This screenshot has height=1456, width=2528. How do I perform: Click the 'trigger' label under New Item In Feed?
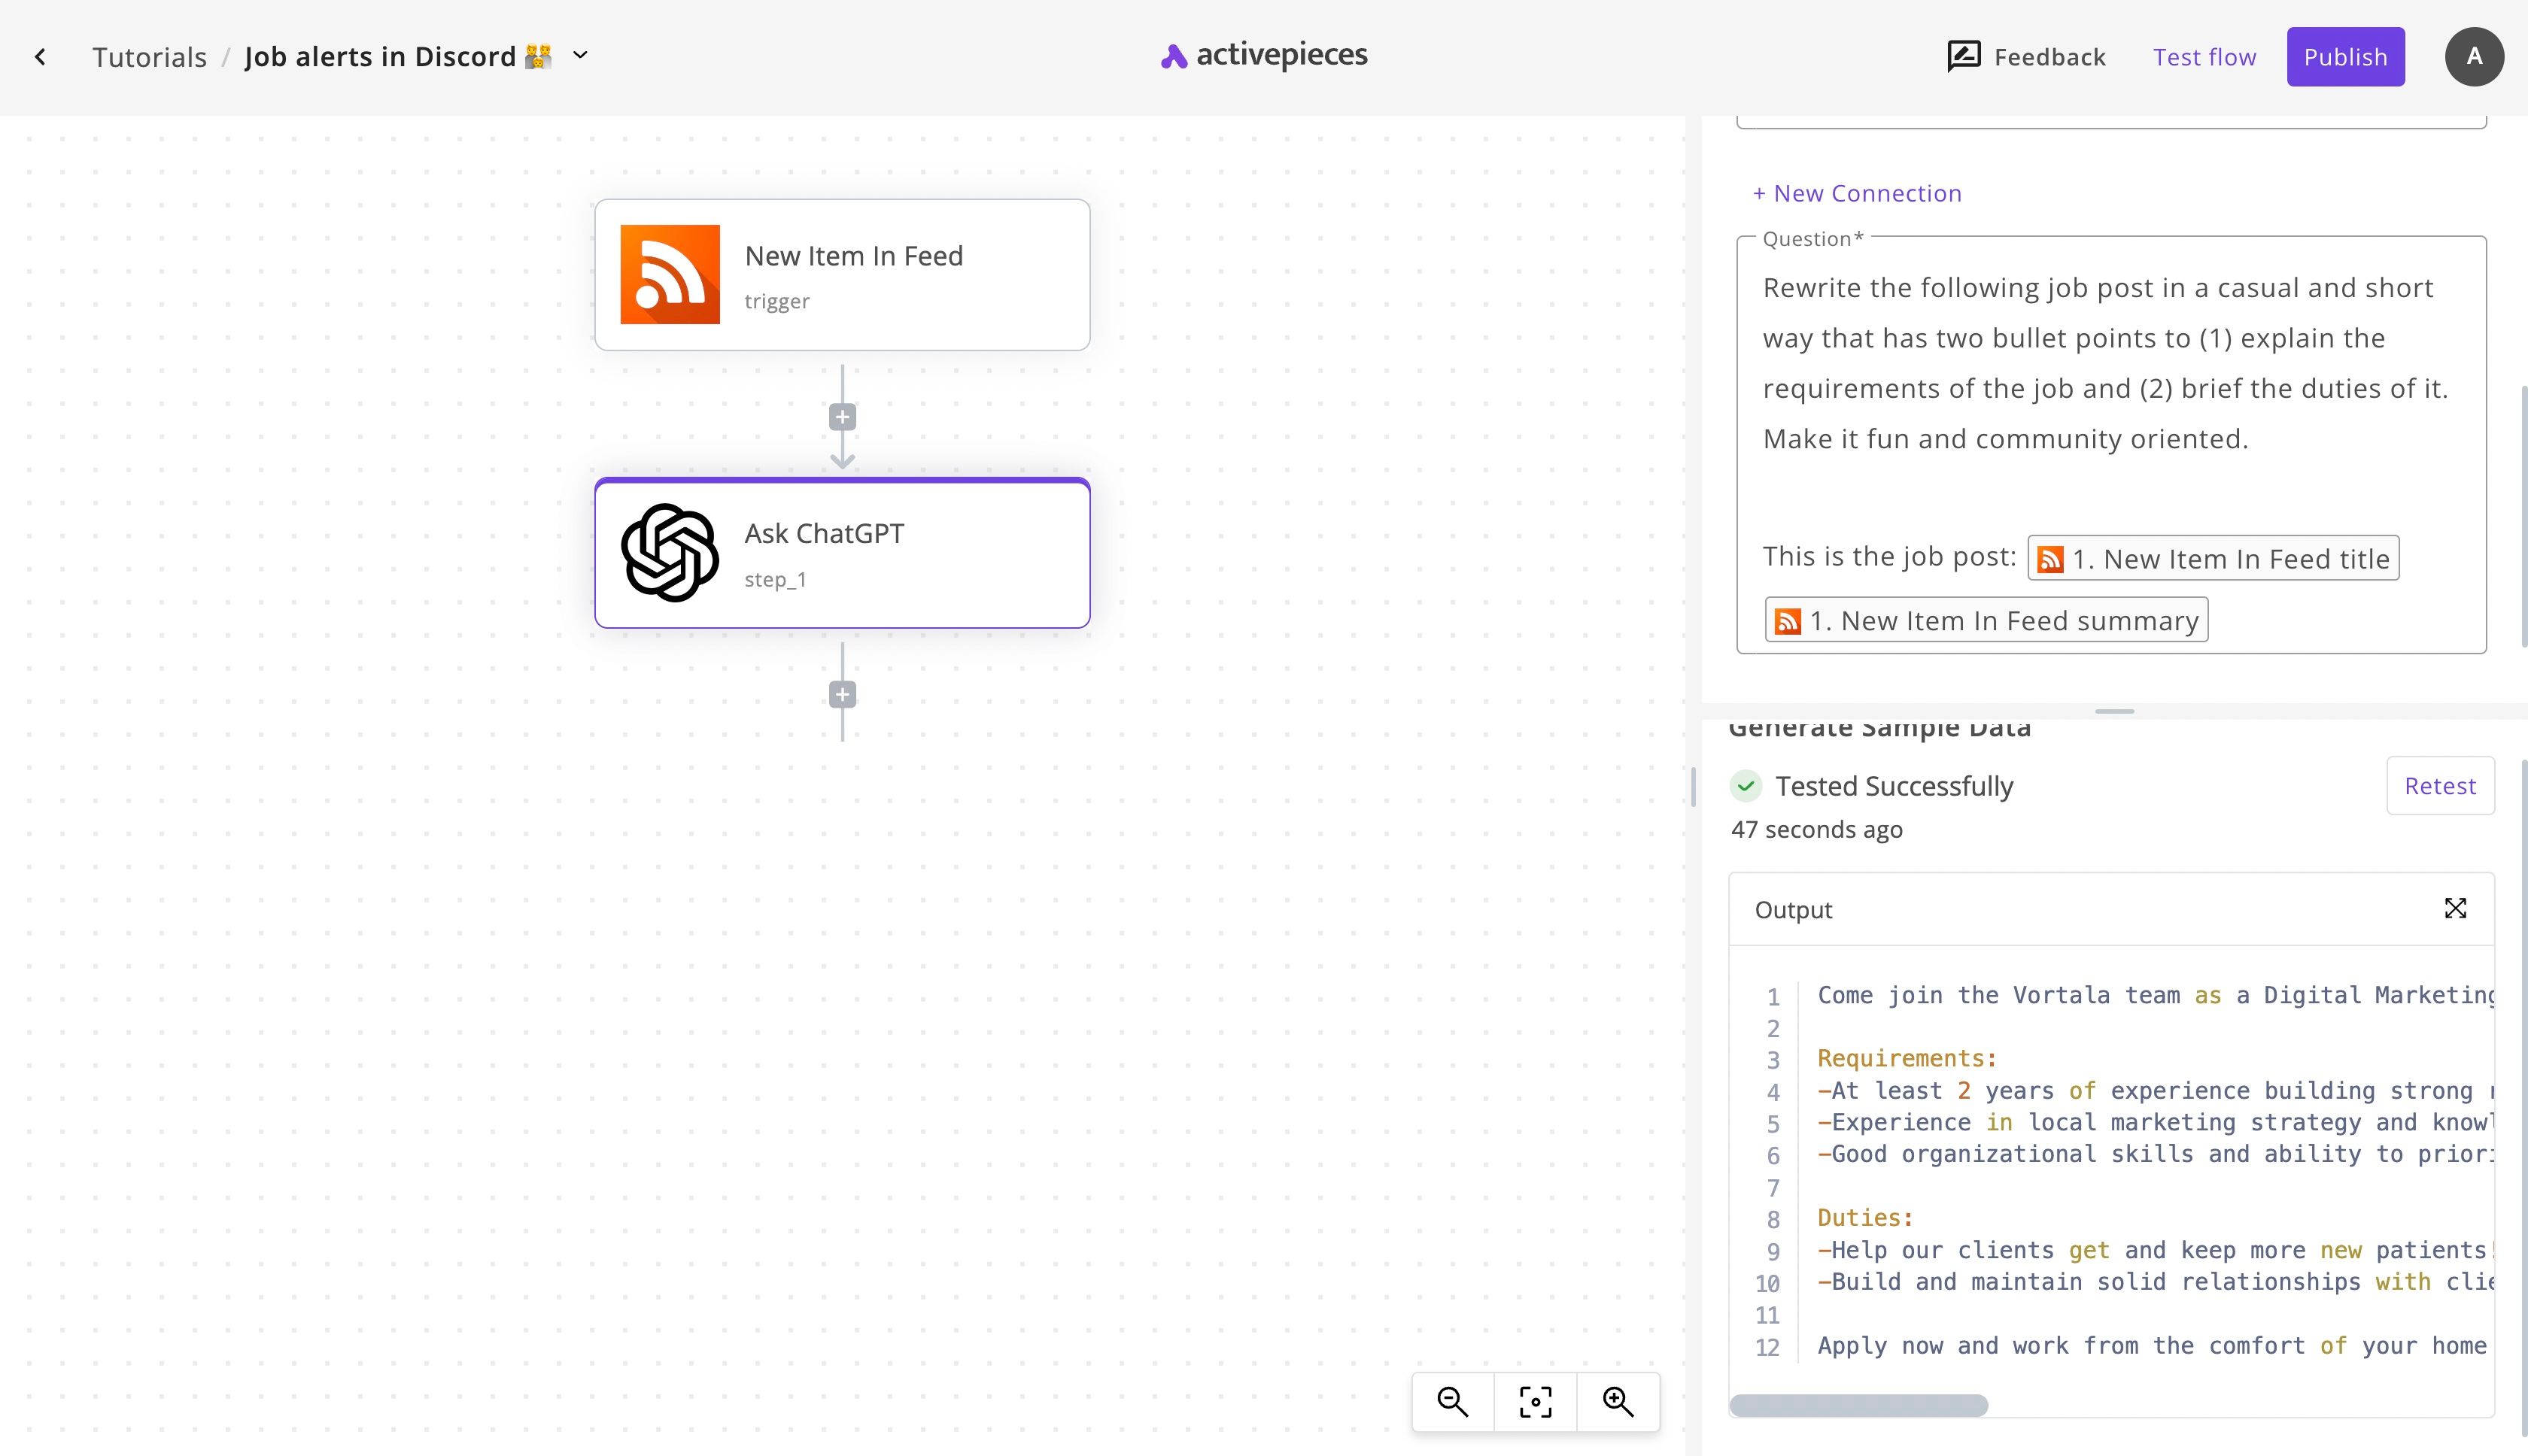[776, 301]
